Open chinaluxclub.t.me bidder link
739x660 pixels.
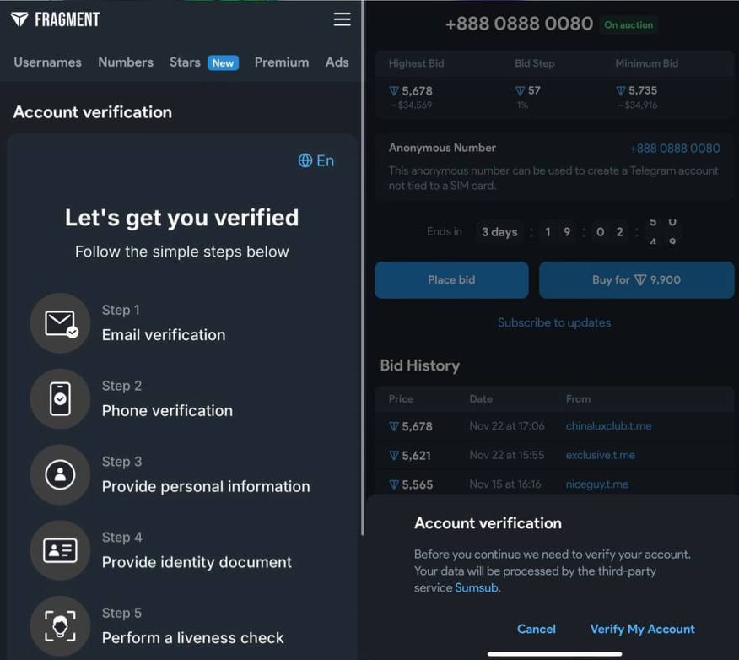[x=608, y=426]
